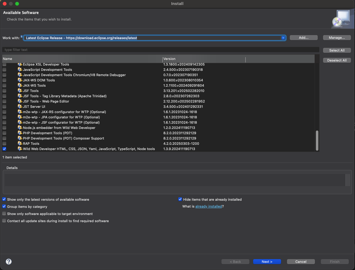Click the Version column header
Viewport: 355px width, 270px height.
point(204,59)
